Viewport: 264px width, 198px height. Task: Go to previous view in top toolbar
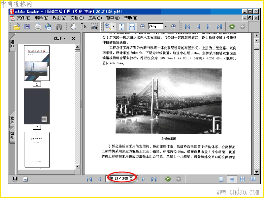(232, 26)
